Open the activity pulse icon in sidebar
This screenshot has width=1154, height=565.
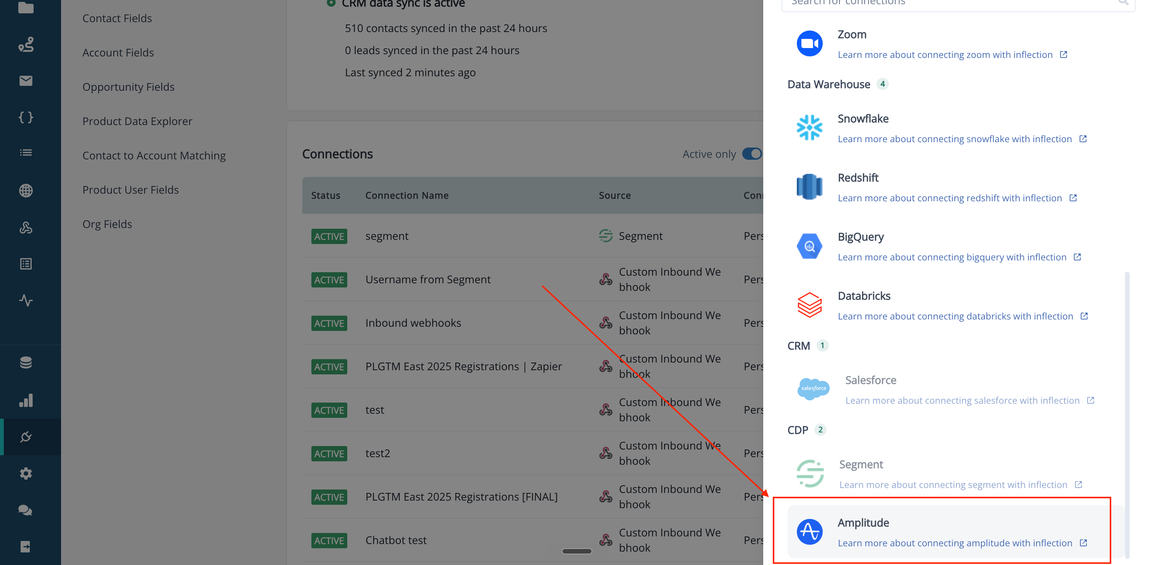[26, 300]
